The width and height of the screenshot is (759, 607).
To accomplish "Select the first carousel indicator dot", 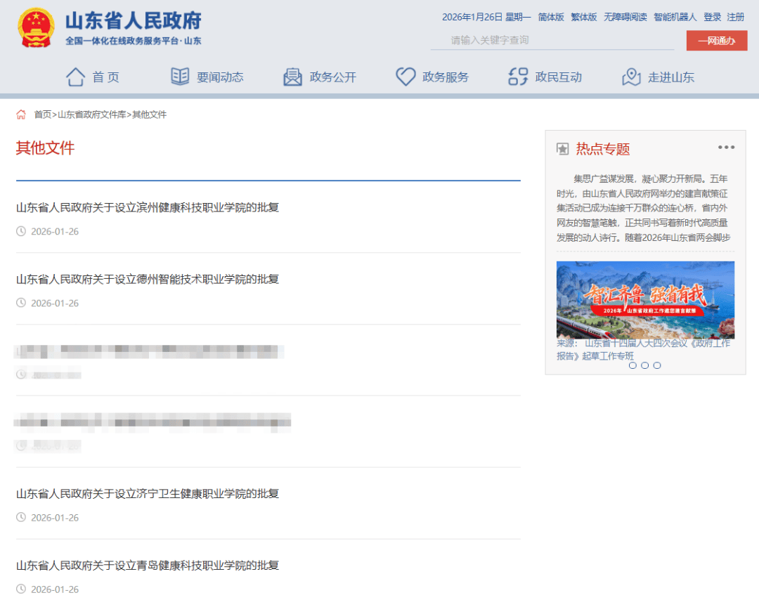I will 632,365.
